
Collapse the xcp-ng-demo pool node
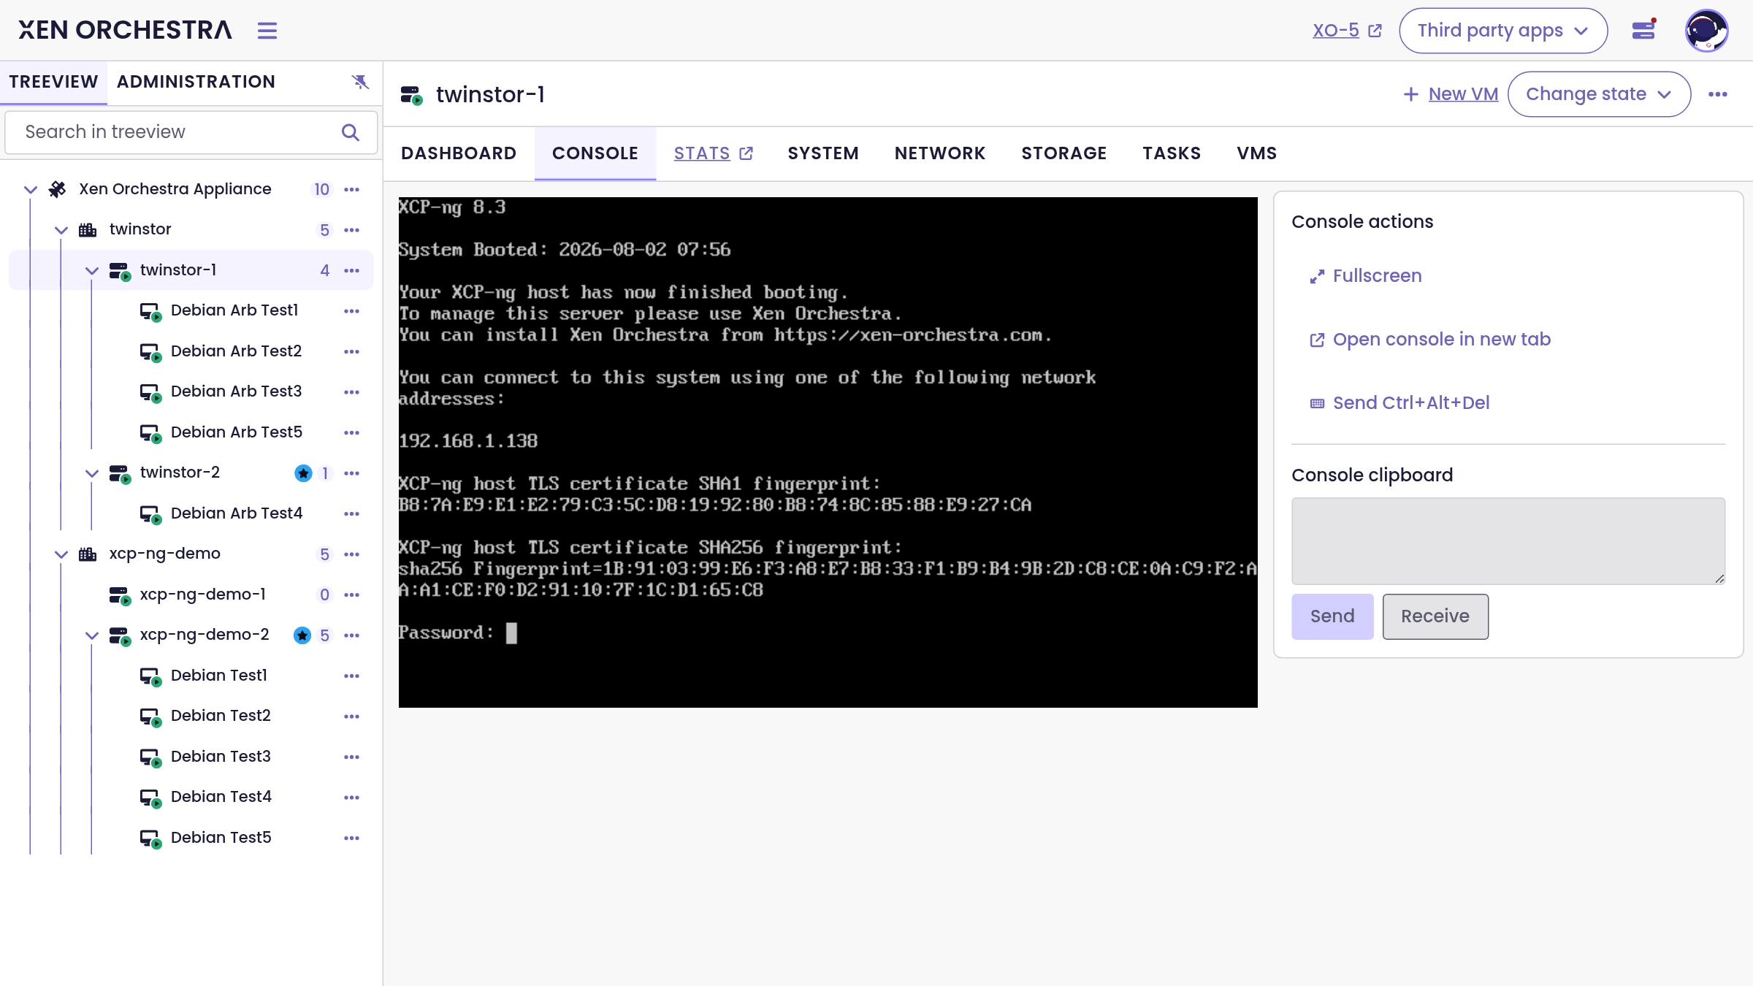[x=61, y=554]
